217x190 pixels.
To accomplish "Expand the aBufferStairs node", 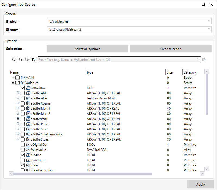I will (18, 139).
